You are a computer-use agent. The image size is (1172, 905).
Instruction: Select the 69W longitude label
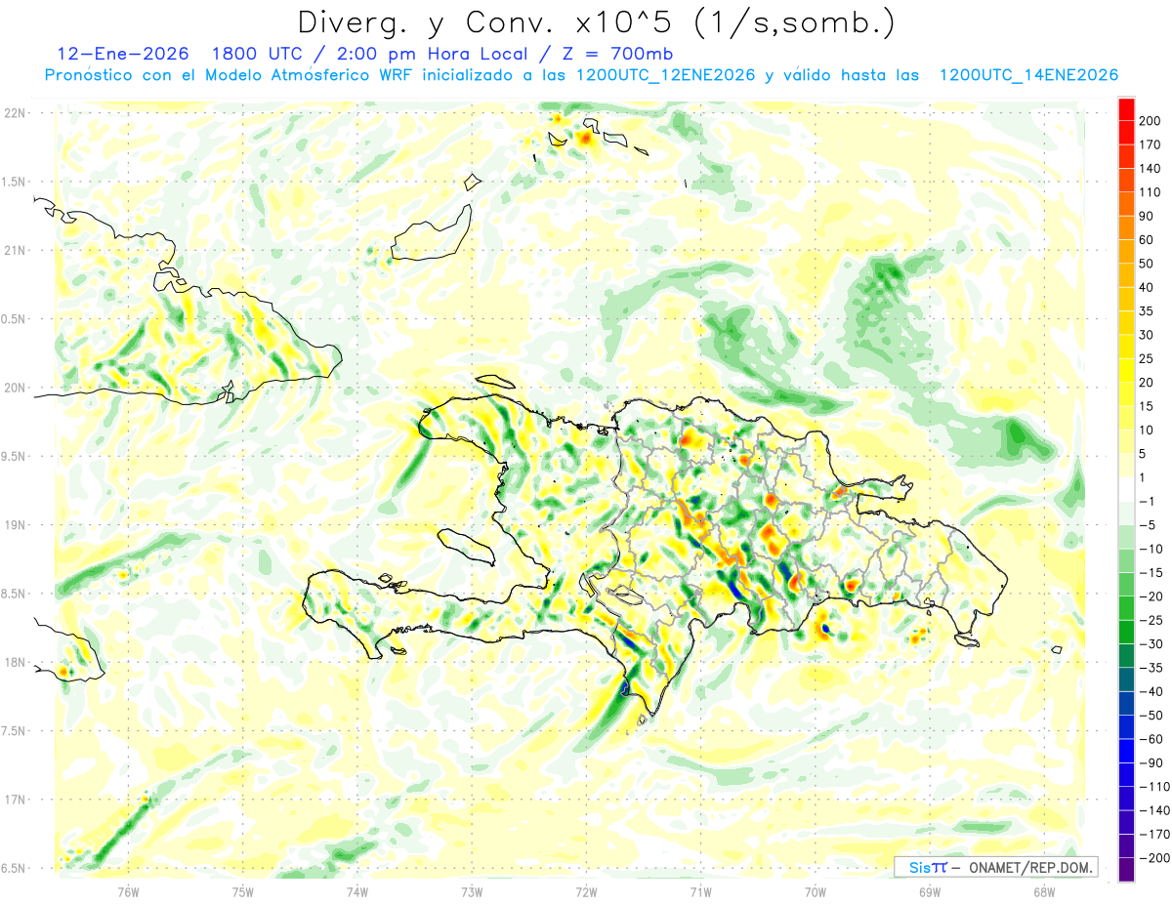(x=930, y=890)
